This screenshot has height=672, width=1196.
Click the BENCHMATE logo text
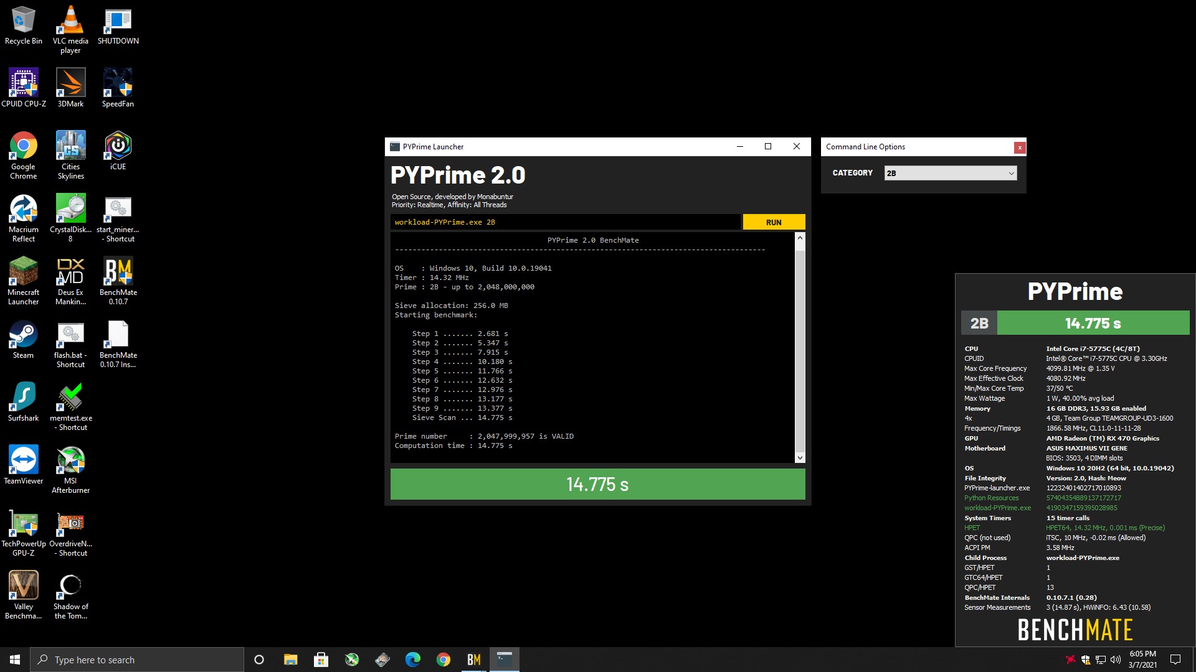(x=1075, y=630)
